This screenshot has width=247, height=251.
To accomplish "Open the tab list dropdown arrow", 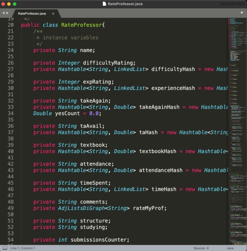I will (x=242, y=13).
